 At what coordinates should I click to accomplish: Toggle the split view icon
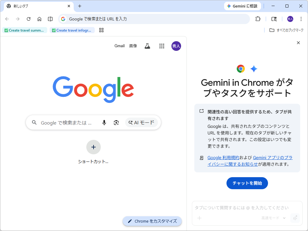tap(50, 19)
